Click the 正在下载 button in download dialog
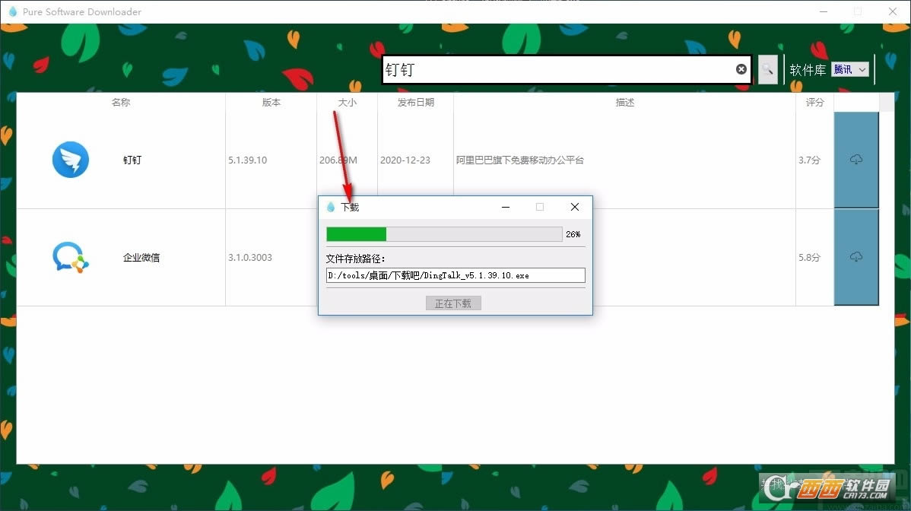 point(453,303)
